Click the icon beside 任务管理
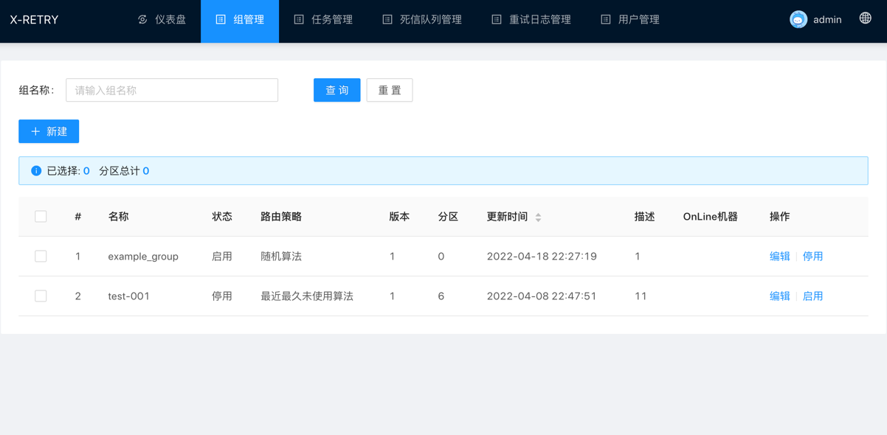Image resolution: width=887 pixels, height=435 pixels. (299, 20)
